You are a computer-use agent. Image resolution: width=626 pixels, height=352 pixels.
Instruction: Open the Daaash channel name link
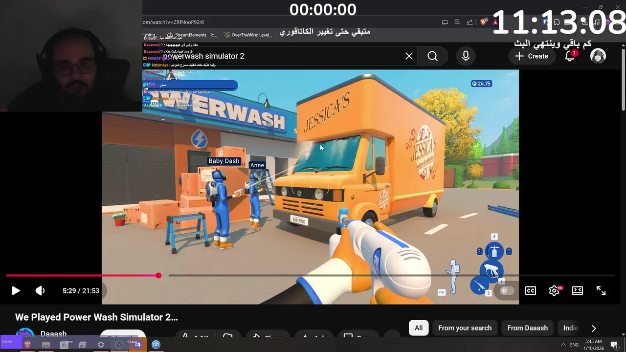click(x=53, y=334)
